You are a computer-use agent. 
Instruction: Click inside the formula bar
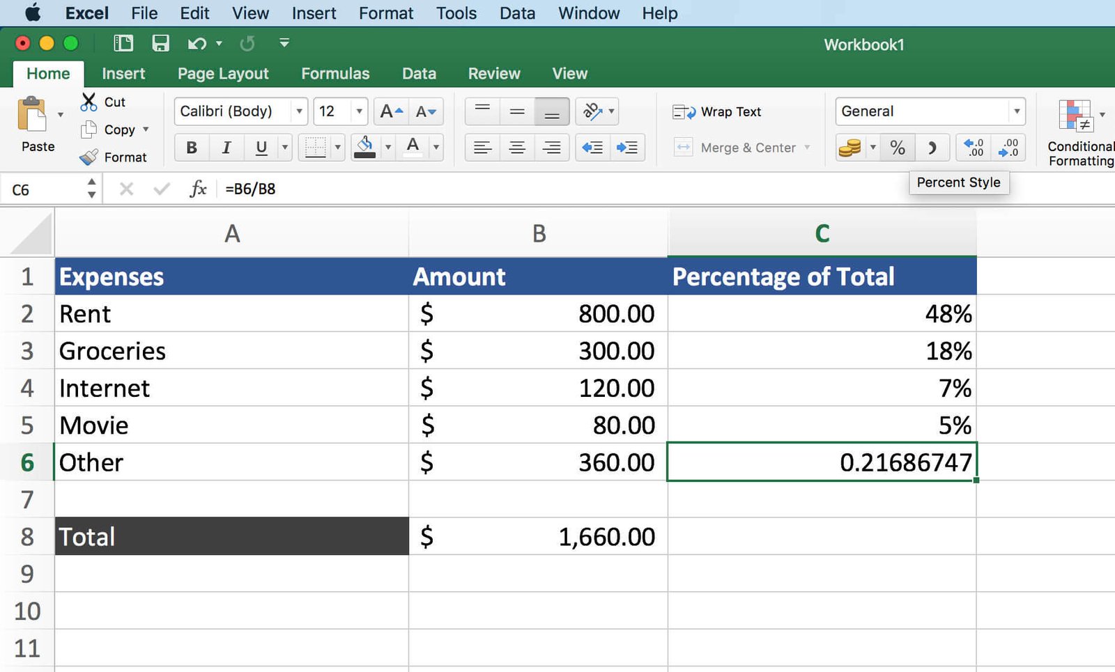(418, 189)
